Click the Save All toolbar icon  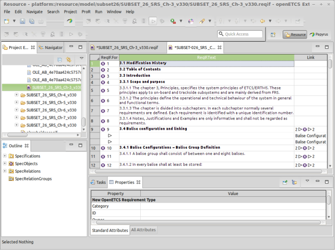(x=32, y=21)
